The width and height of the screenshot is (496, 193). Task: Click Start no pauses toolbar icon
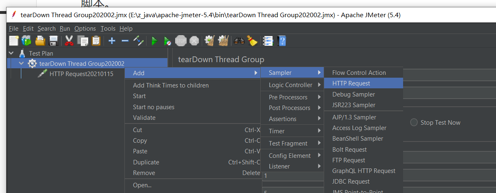tap(167, 40)
